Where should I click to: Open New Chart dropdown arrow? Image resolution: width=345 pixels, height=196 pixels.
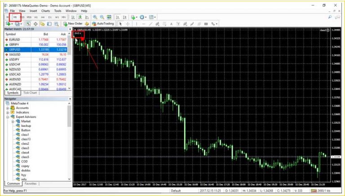(12, 24)
